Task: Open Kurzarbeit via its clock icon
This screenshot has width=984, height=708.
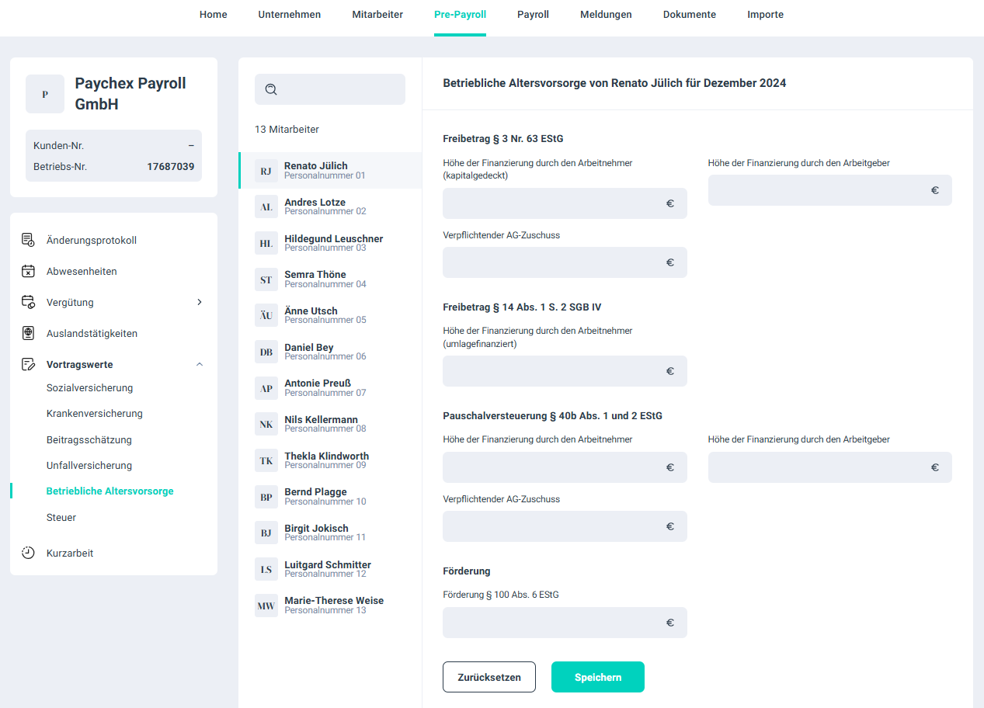Action: (28, 553)
